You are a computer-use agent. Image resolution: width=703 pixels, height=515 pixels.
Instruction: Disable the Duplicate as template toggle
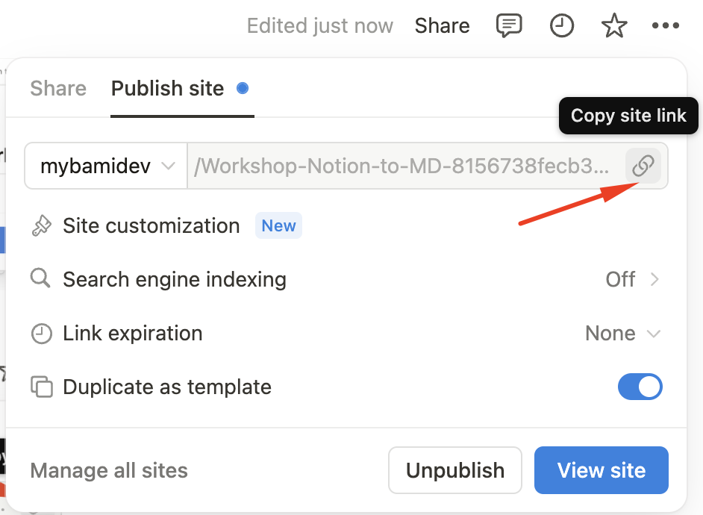[x=640, y=387]
